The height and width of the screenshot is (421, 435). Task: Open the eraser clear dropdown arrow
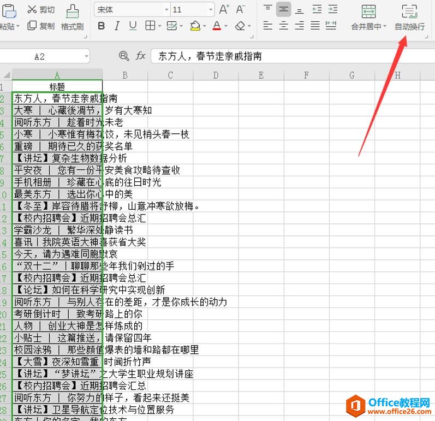pos(249,26)
